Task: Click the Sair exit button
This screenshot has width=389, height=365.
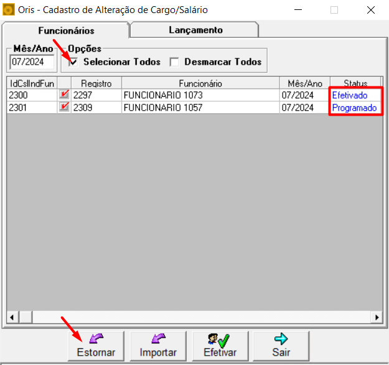Action: 281,346
